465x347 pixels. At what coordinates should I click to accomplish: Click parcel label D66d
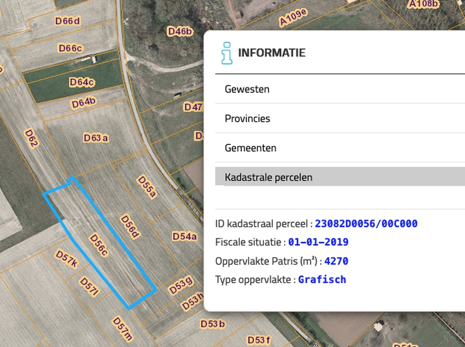click(67, 21)
